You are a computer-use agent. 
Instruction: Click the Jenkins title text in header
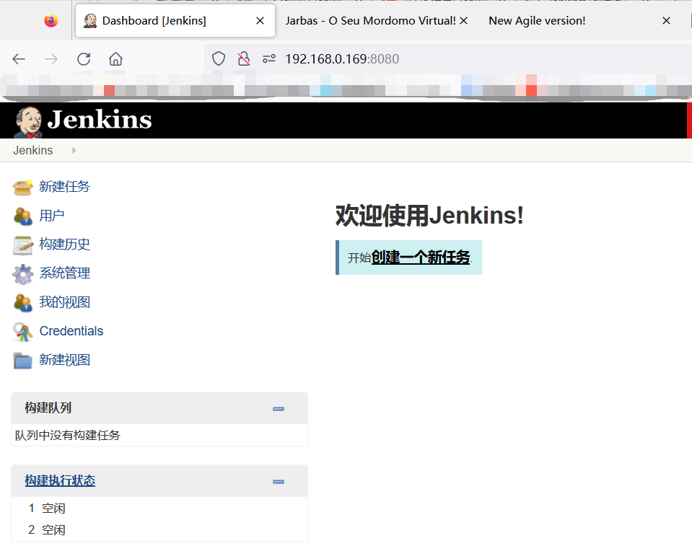point(100,120)
